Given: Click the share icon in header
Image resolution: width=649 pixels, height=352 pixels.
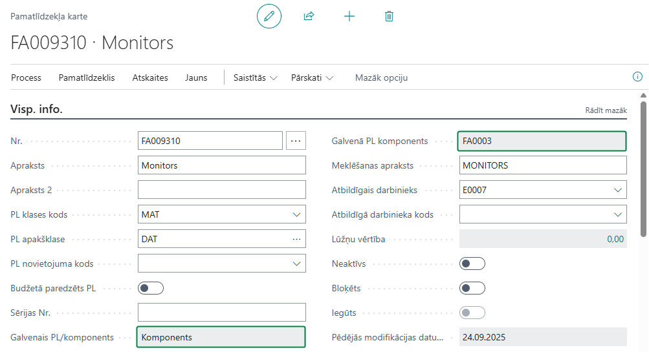Looking at the screenshot, I should point(309,16).
